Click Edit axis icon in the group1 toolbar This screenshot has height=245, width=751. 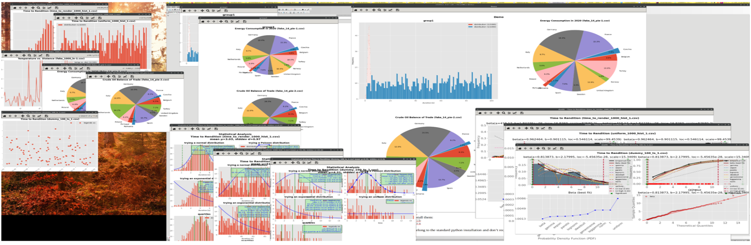click(x=220, y=11)
